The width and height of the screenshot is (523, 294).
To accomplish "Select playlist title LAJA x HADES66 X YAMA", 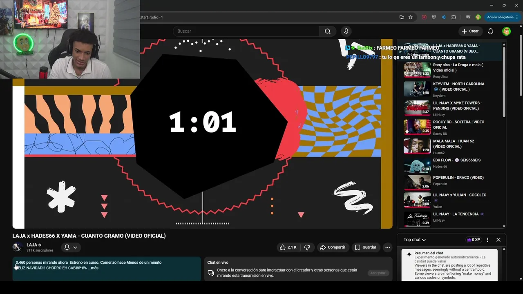I will click(x=456, y=49).
